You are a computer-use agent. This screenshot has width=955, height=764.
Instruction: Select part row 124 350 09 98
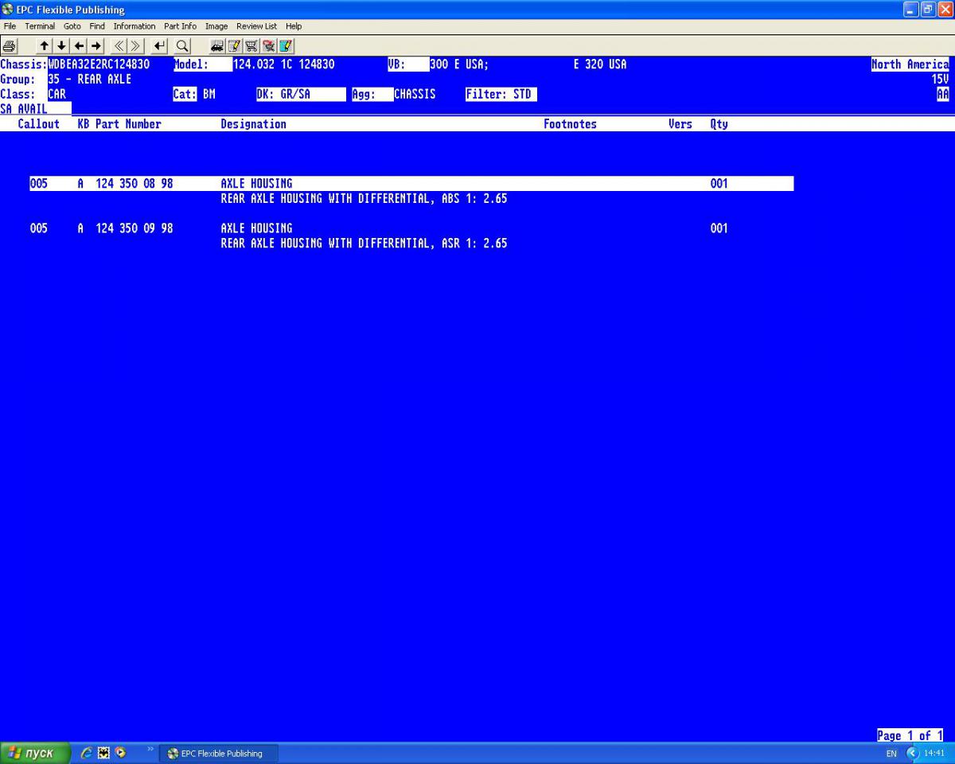point(411,228)
